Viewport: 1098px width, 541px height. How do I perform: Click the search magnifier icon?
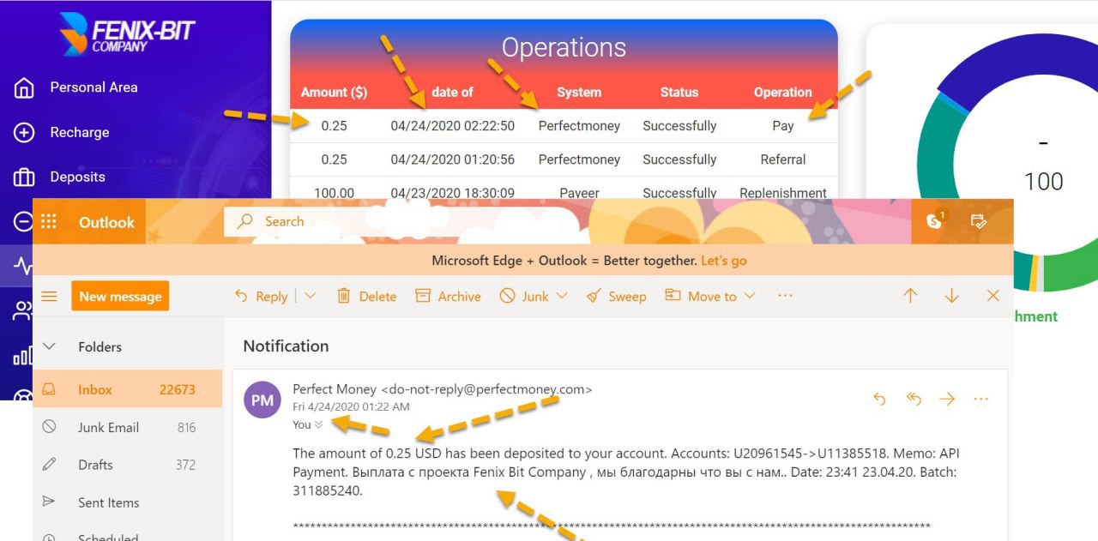(245, 221)
